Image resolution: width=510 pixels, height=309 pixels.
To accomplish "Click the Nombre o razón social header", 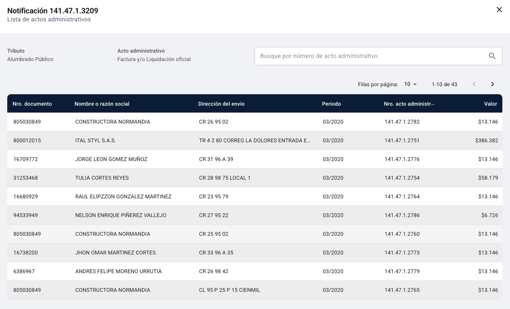I will coord(102,104).
